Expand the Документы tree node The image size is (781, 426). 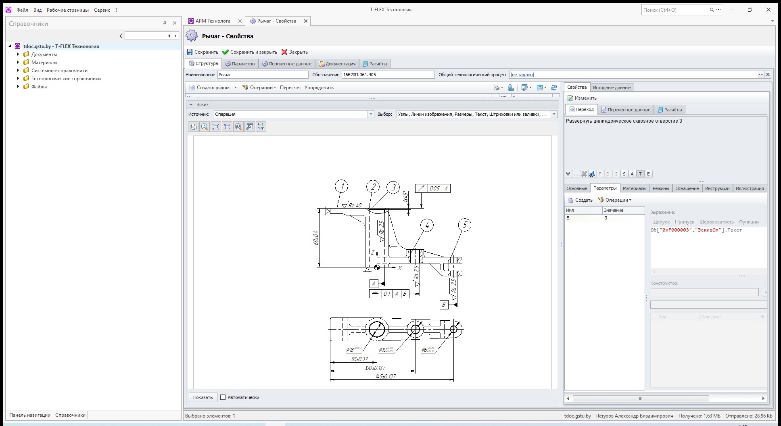tap(18, 54)
